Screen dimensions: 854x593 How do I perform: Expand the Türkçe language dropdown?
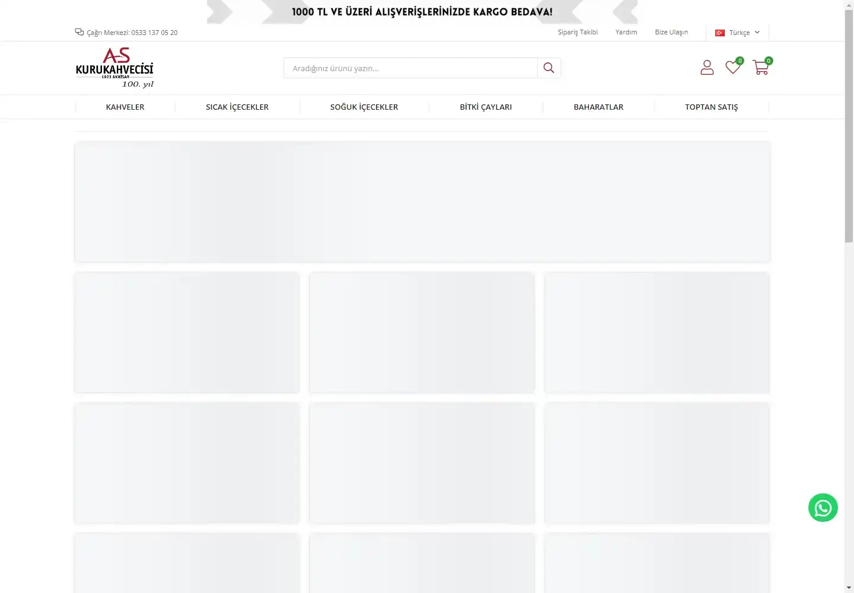coord(738,33)
